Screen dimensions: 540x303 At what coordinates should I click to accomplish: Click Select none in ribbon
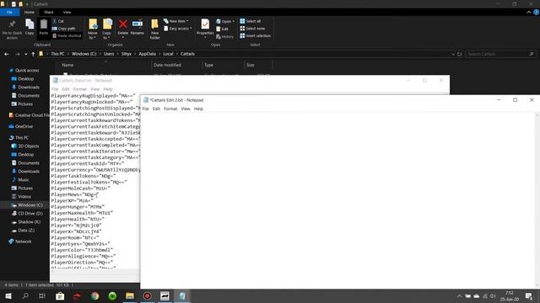[252, 29]
